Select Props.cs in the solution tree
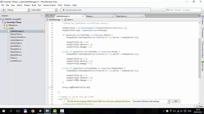The image size is (204, 114). (14, 58)
